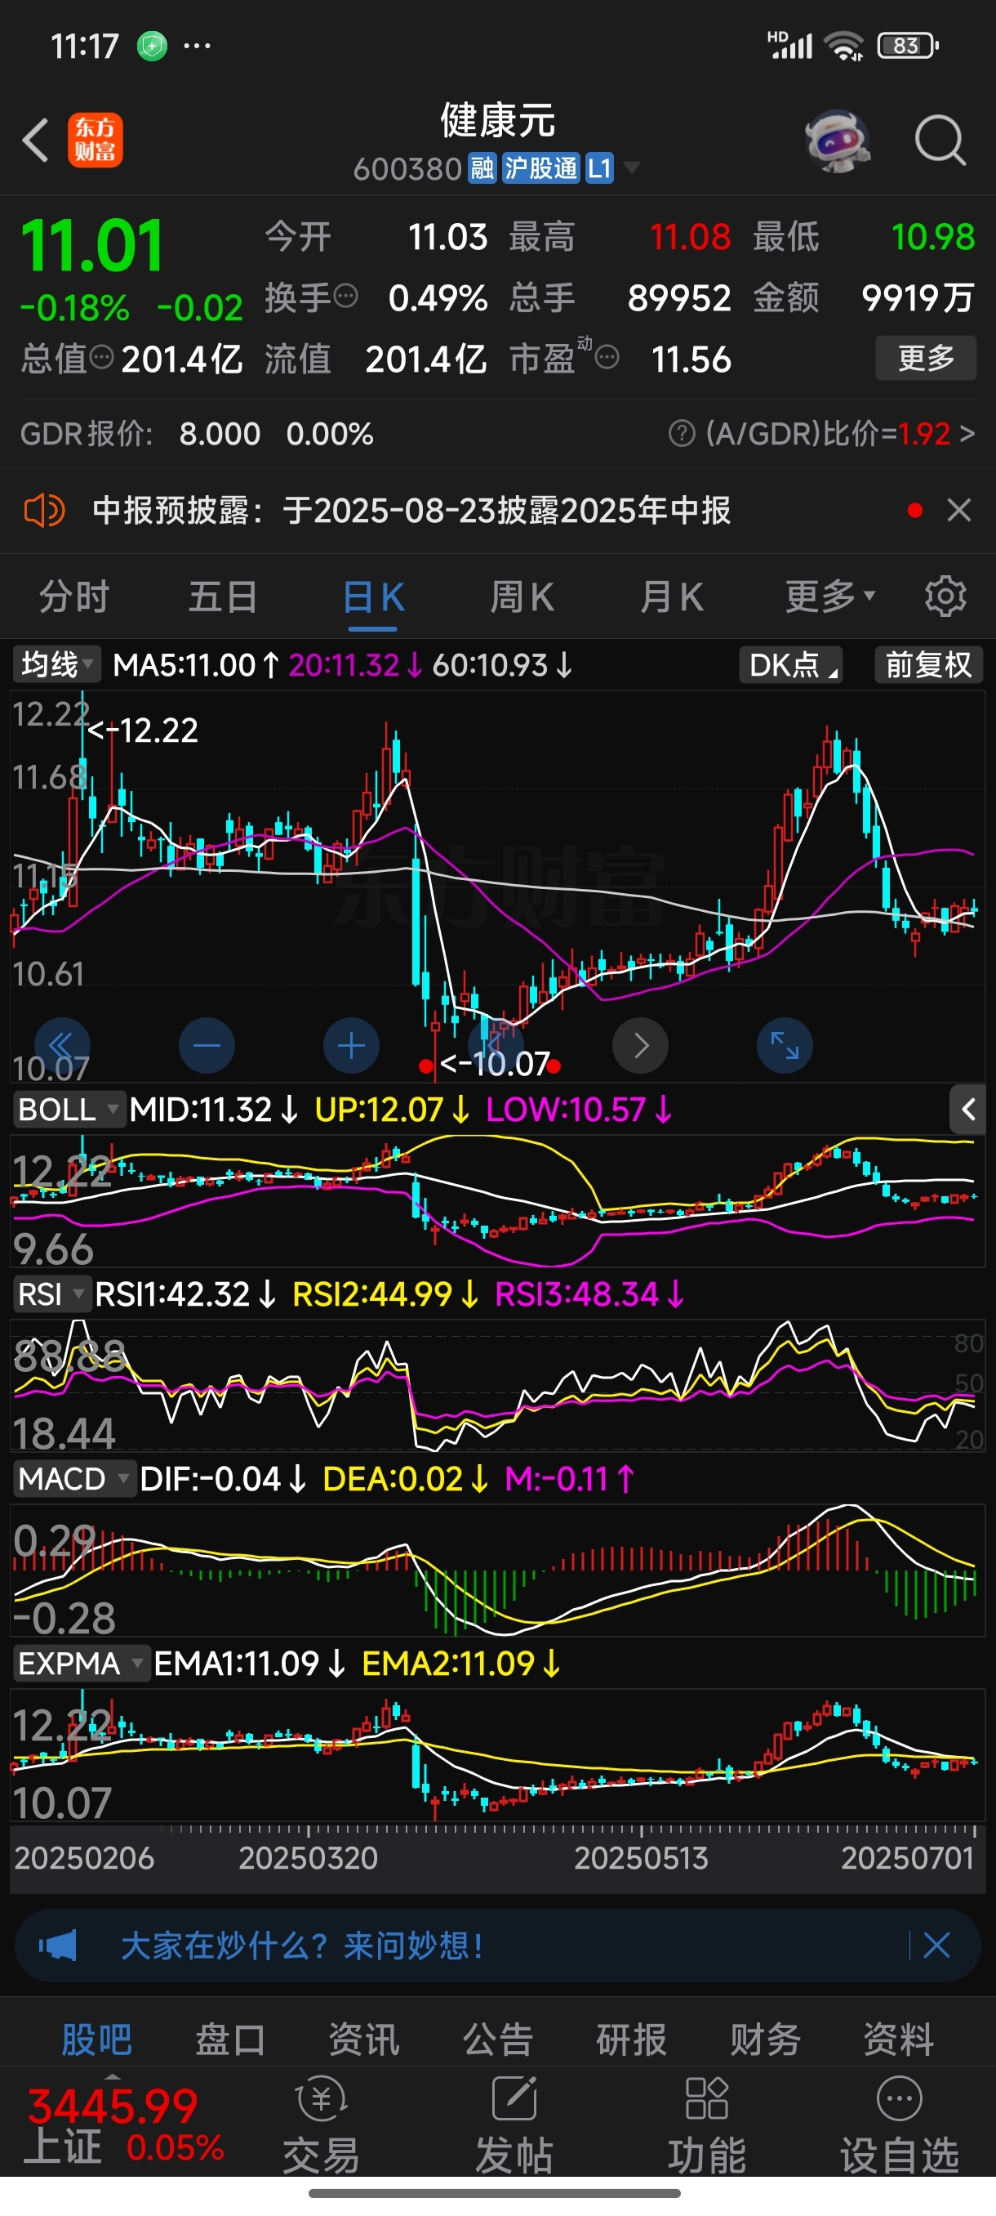Image resolution: width=996 pixels, height=2216 pixels.
Task: Tap the A/GDR question mark icon
Action: click(x=682, y=434)
